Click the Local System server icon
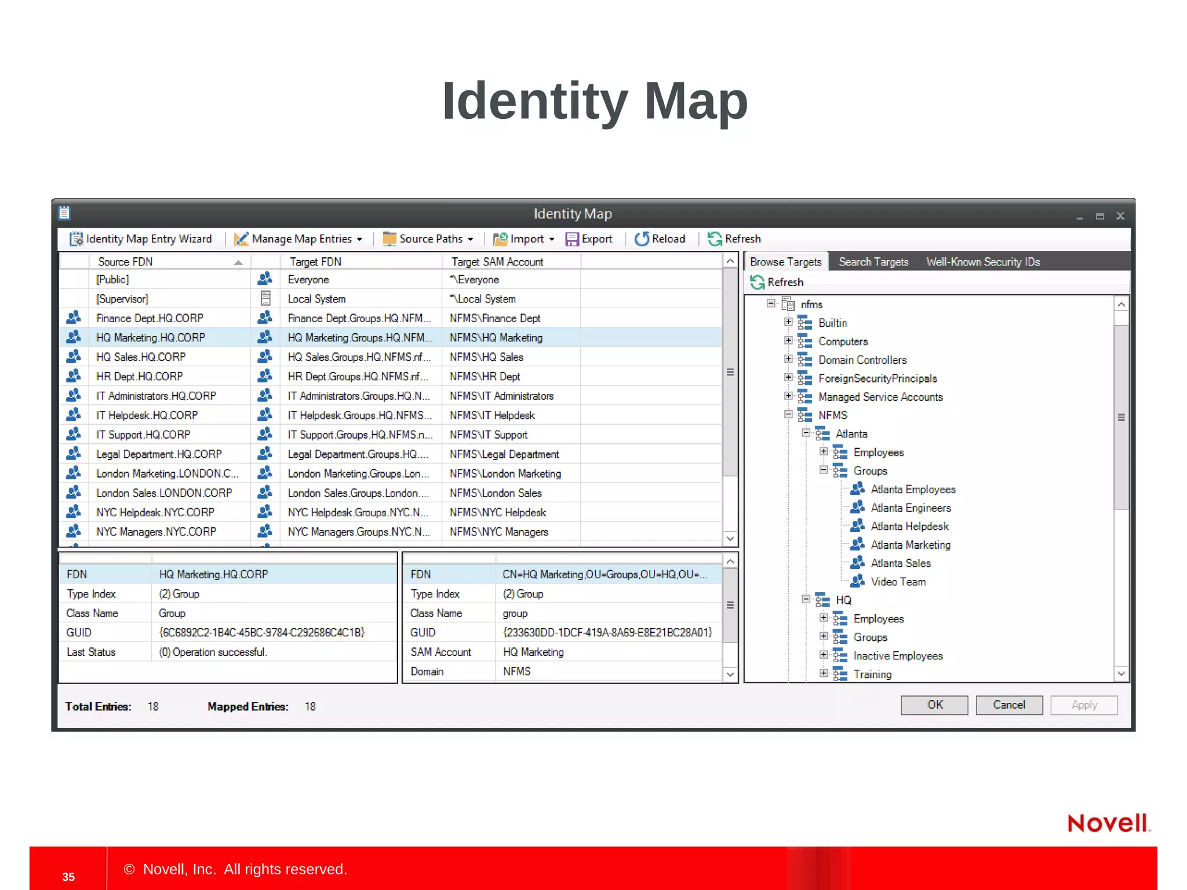 point(265,298)
